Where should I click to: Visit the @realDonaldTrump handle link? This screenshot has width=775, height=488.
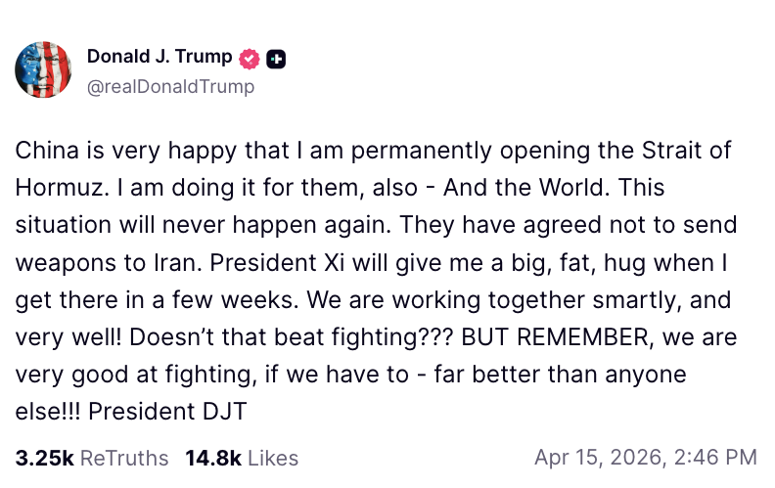(170, 87)
